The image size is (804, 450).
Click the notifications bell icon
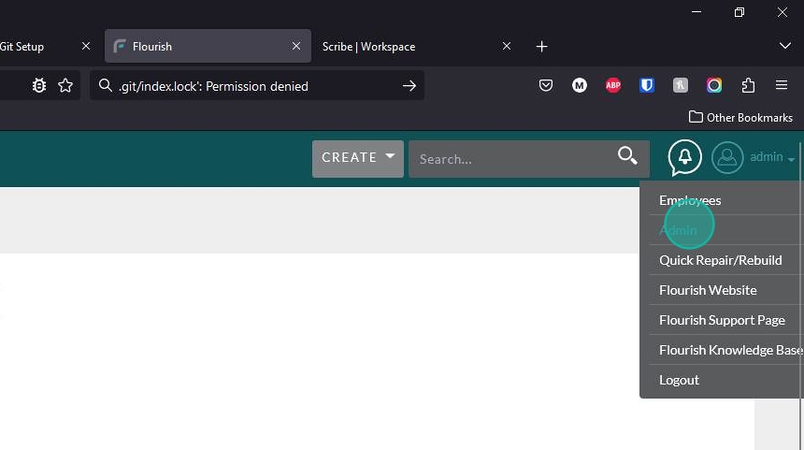684,157
